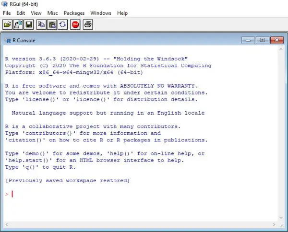This screenshot has height=232, width=288.
Task: Open the Edit menu
Action: coord(21,13)
